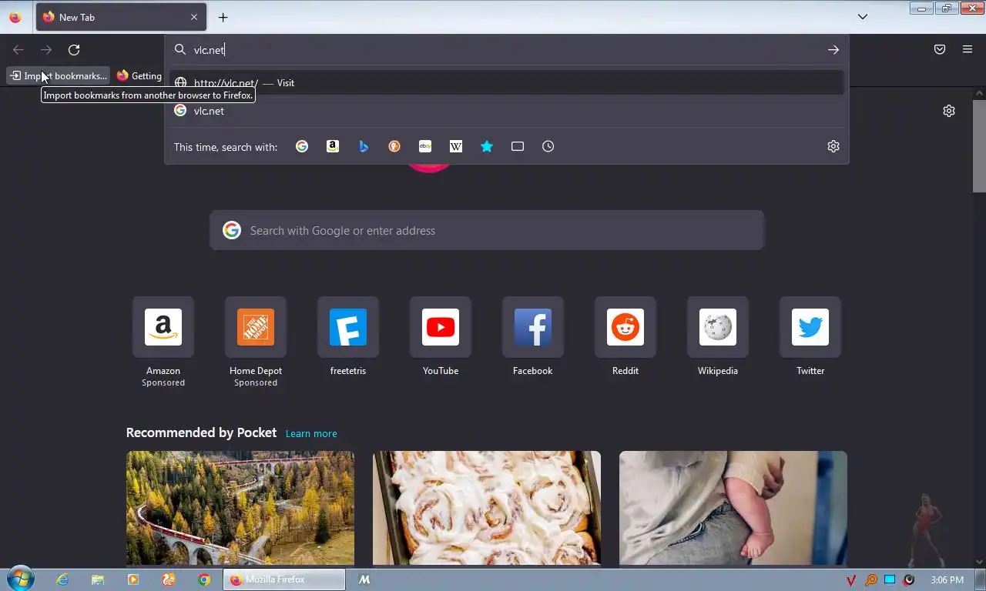
Task: Search bookmarks using the star icon
Action: (487, 146)
